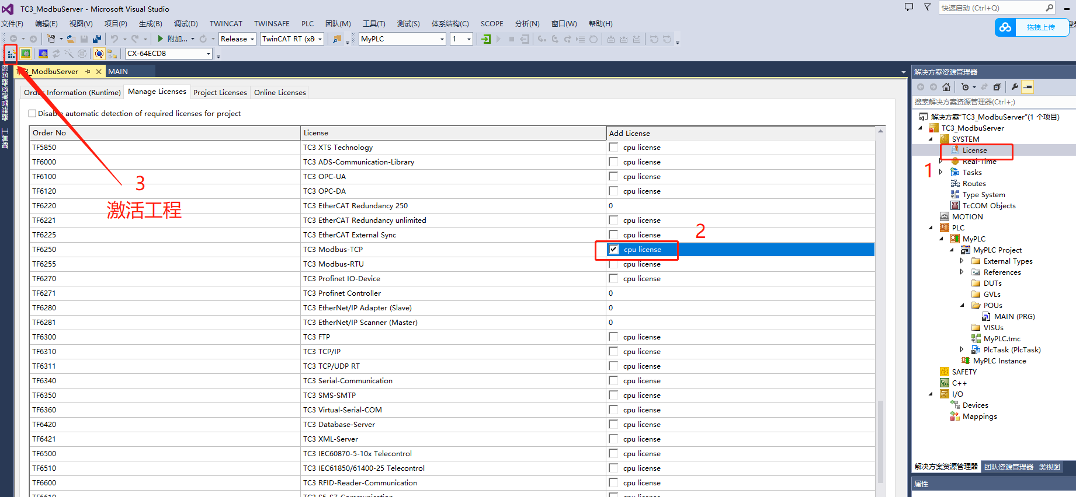The image size is (1076, 497).
Task: Click the Undo toolbar icon
Action: (x=114, y=39)
